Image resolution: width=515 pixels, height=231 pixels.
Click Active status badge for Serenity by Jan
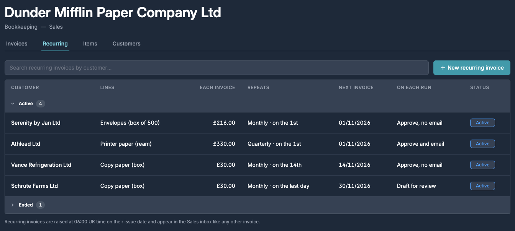click(x=482, y=123)
